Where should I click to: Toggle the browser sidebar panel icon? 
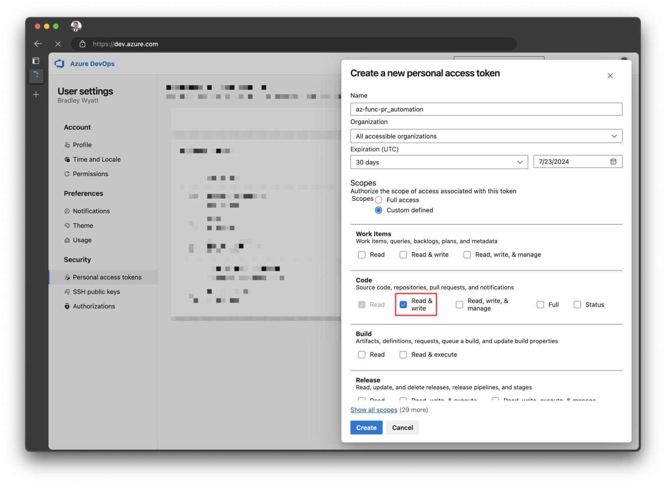36,61
